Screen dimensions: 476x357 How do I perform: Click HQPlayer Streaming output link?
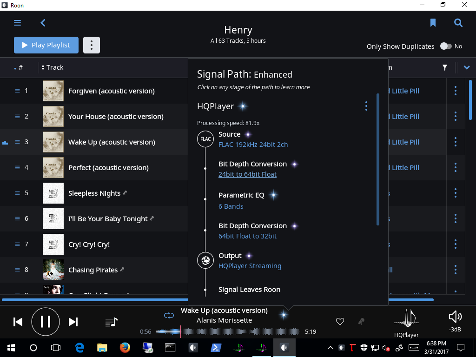[250, 266]
